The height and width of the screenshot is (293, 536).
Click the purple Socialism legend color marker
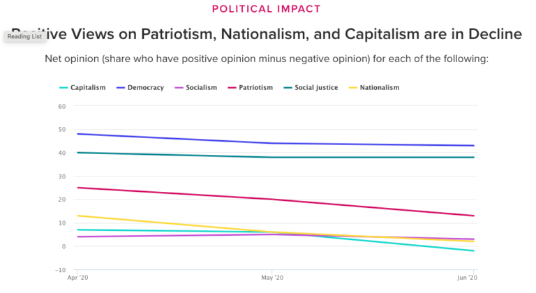(179, 88)
